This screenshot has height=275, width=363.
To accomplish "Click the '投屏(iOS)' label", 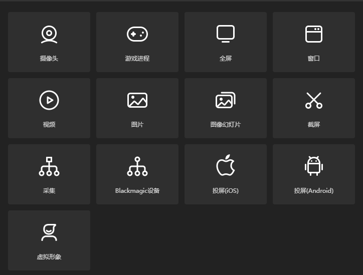I will pos(226,191).
